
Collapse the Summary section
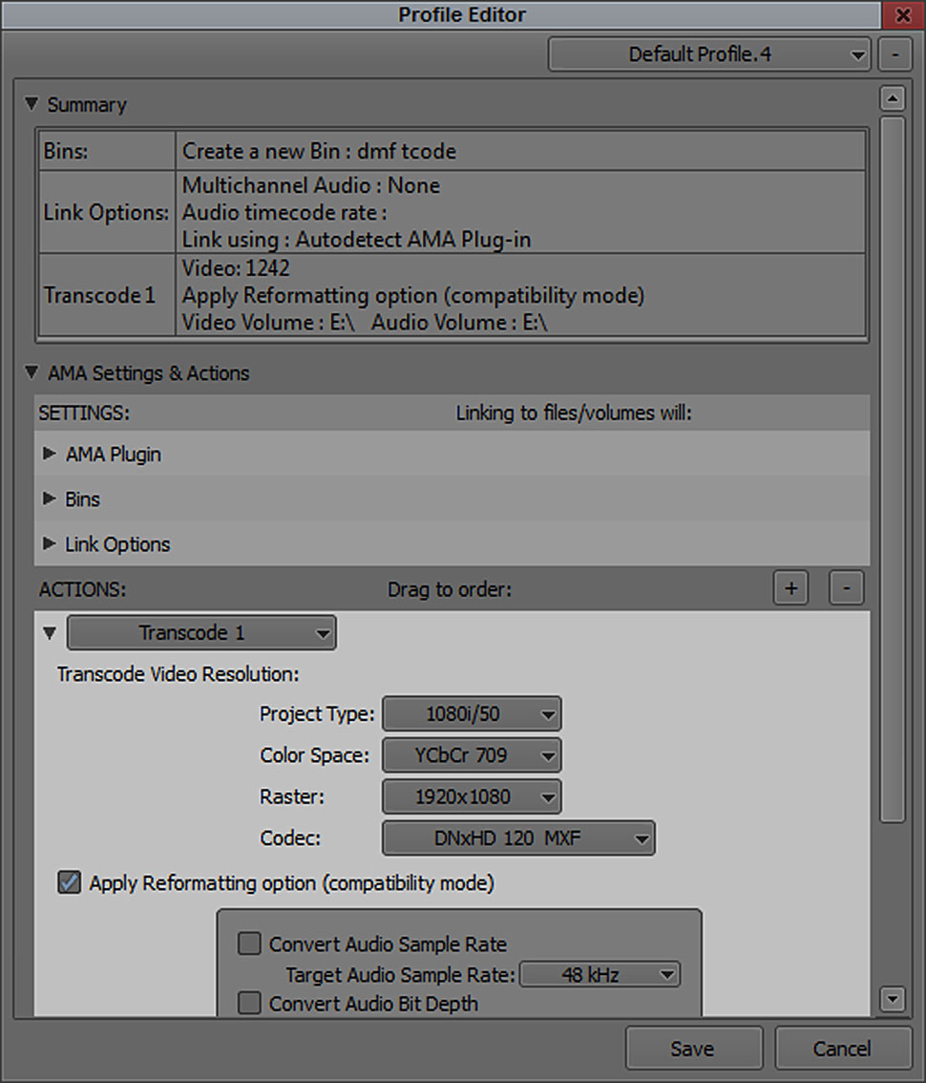(x=32, y=104)
